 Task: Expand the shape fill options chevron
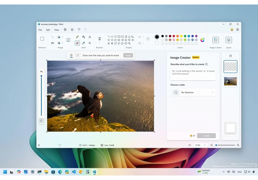143,43
